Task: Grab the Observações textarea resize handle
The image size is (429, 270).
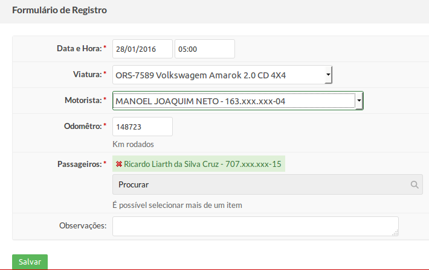Action: [x=395, y=233]
